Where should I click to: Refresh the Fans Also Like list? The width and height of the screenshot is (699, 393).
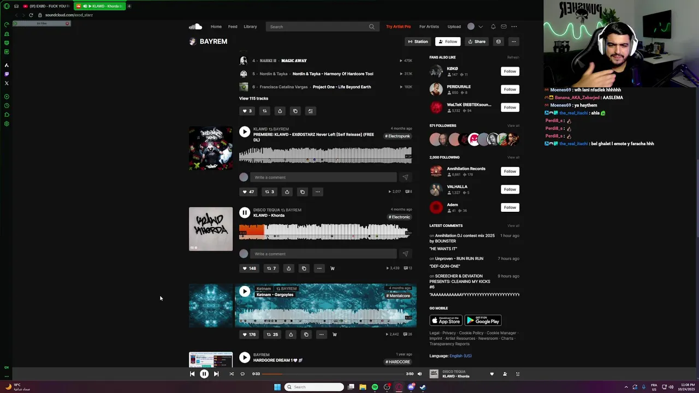click(x=513, y=57)
